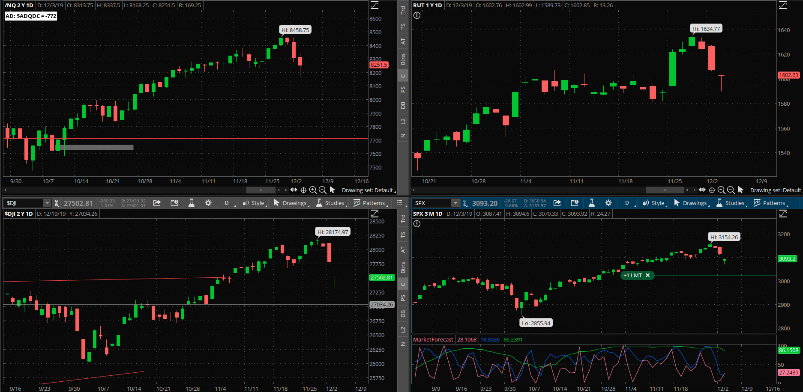Click the +1 LMT order label on SPX chart
Screen dimensions: 803x392
[x=632, y=275]
